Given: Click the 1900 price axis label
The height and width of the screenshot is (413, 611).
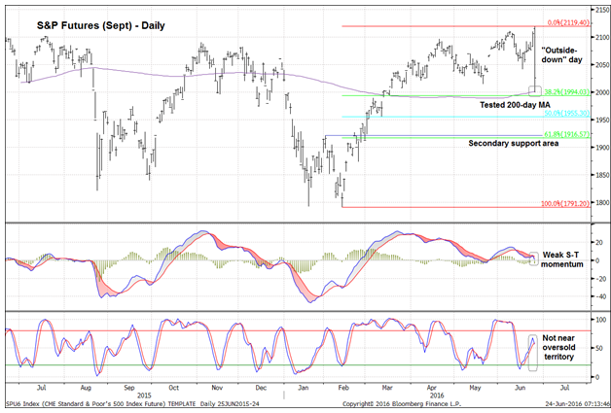Looking at the screenshot, I should pos(601,148).
